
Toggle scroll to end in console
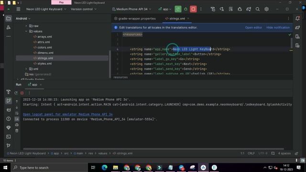point(17,119)
